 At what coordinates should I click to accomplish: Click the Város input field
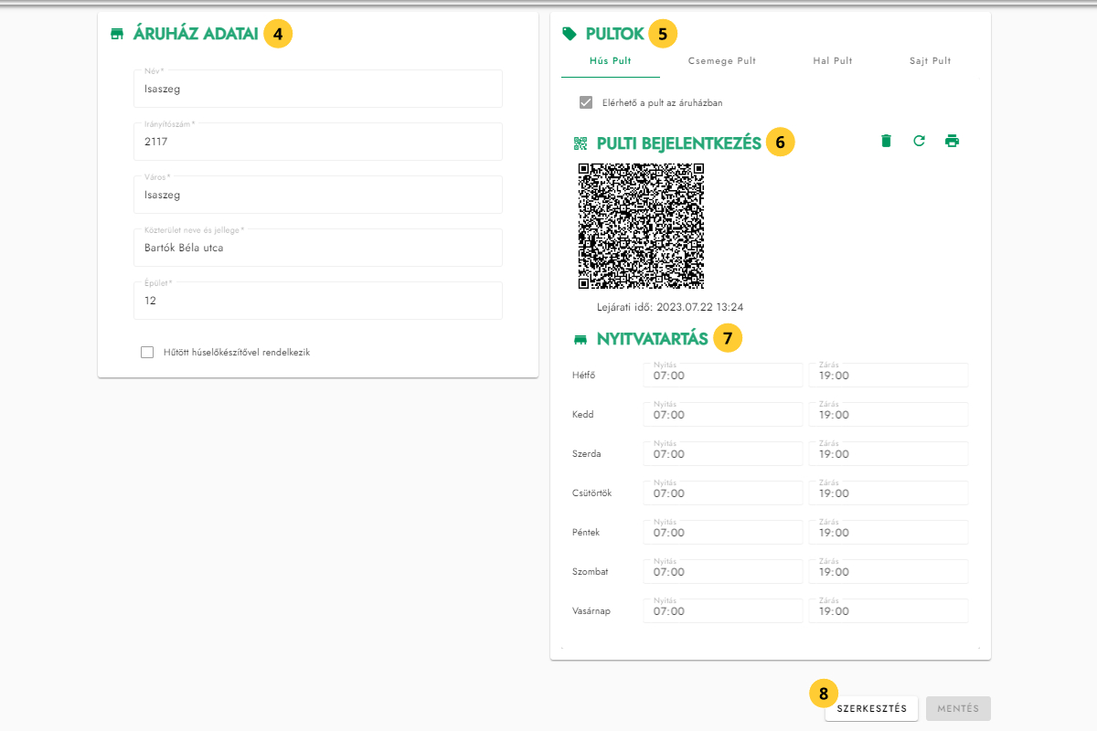coord(318,195)
